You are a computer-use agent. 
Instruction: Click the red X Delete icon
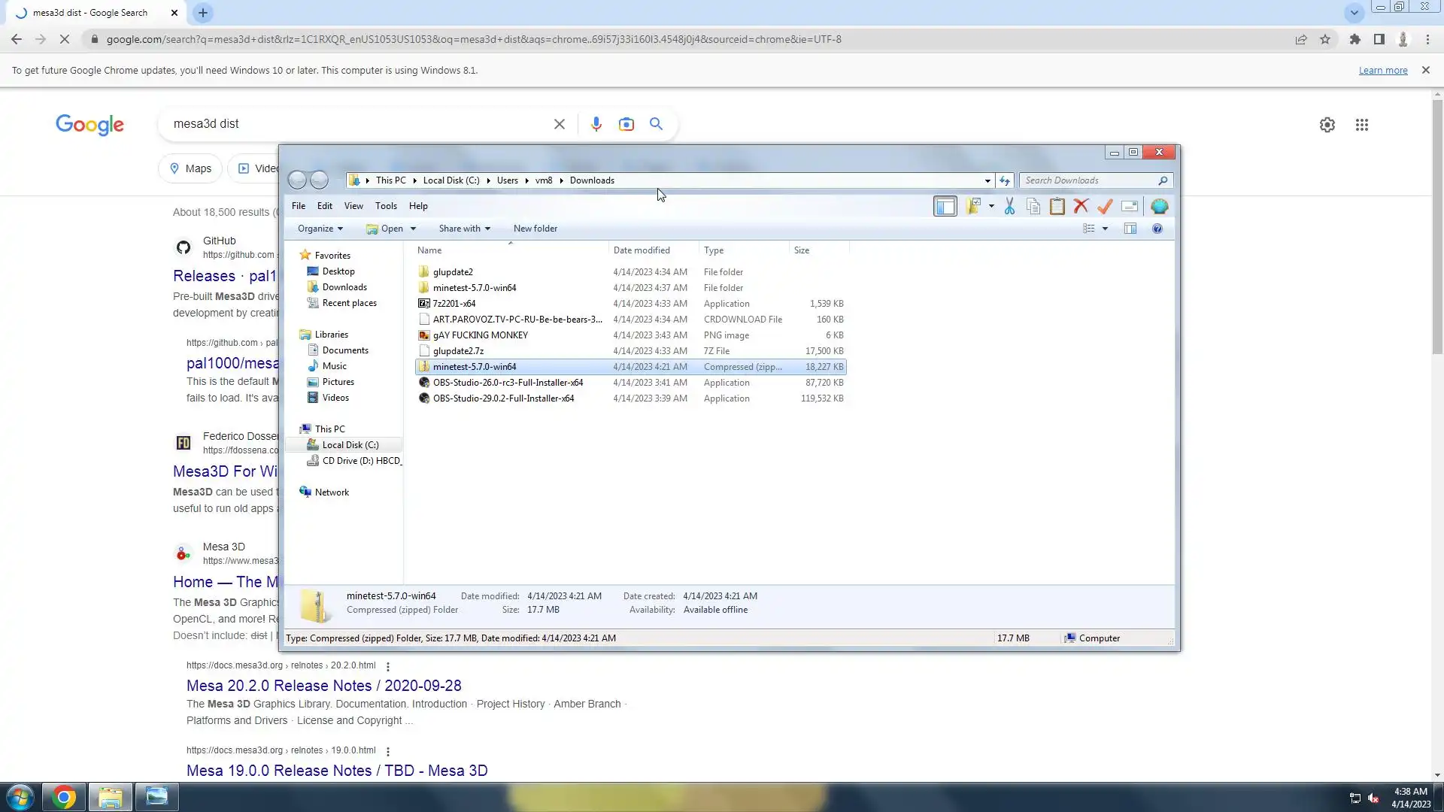point(1081,206)
